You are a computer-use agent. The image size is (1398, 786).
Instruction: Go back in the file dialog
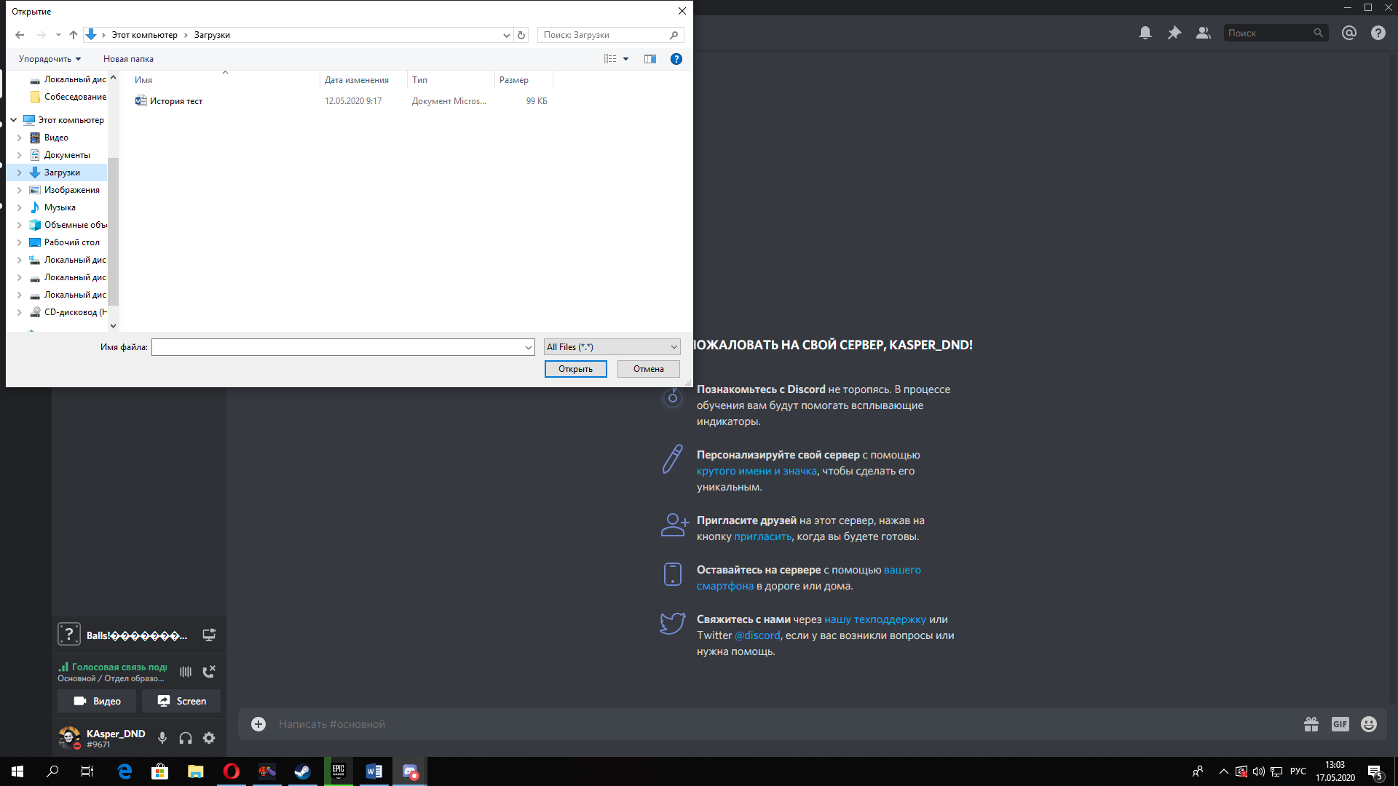pyautogui.click(x=20, y=35)
